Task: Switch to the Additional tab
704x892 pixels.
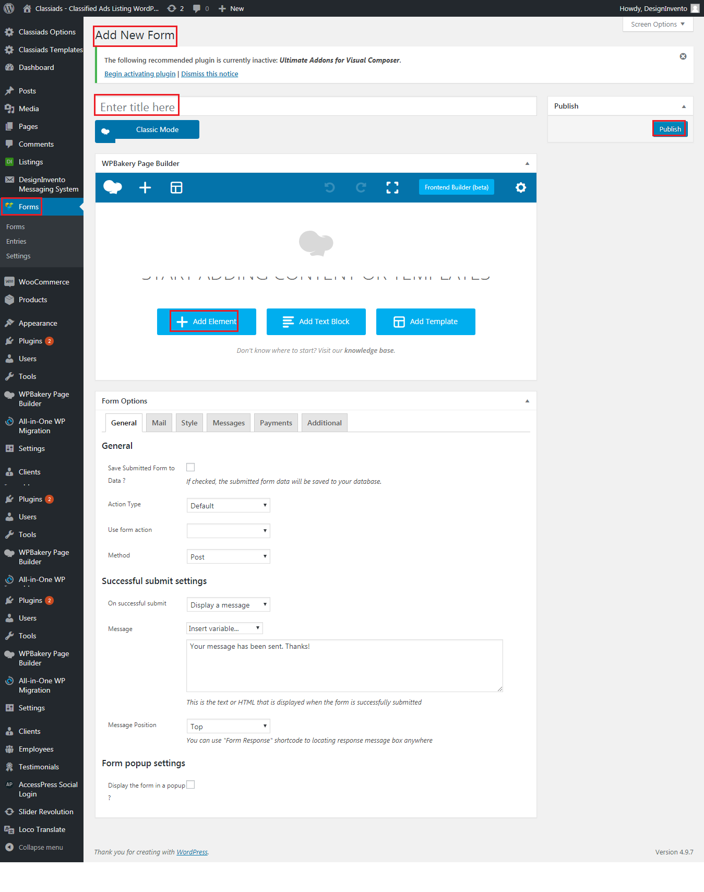Action: (x=325, y=423)
